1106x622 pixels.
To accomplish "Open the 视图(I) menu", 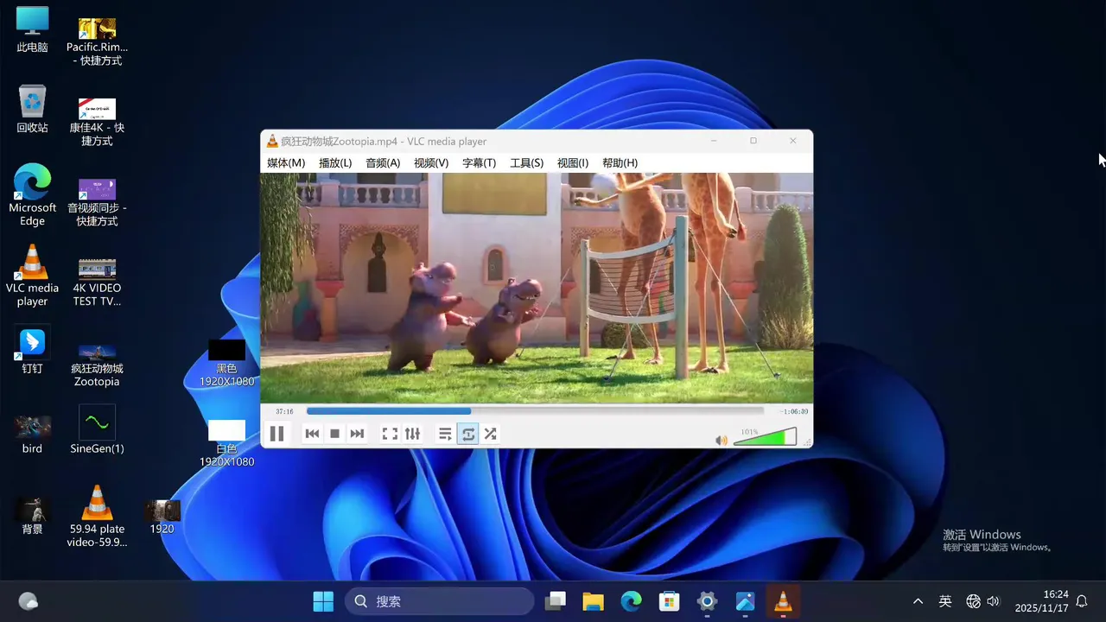I will tap(573, 163).
